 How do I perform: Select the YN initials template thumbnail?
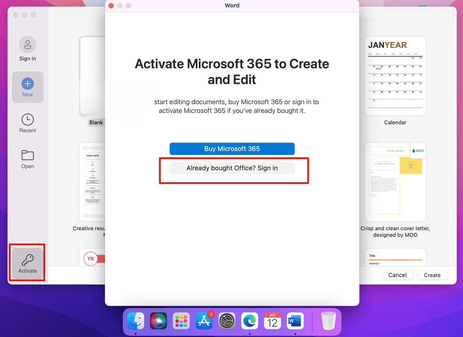click(92, 258)
